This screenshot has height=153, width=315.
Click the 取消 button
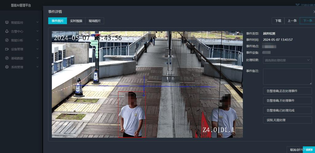(293, 150)
